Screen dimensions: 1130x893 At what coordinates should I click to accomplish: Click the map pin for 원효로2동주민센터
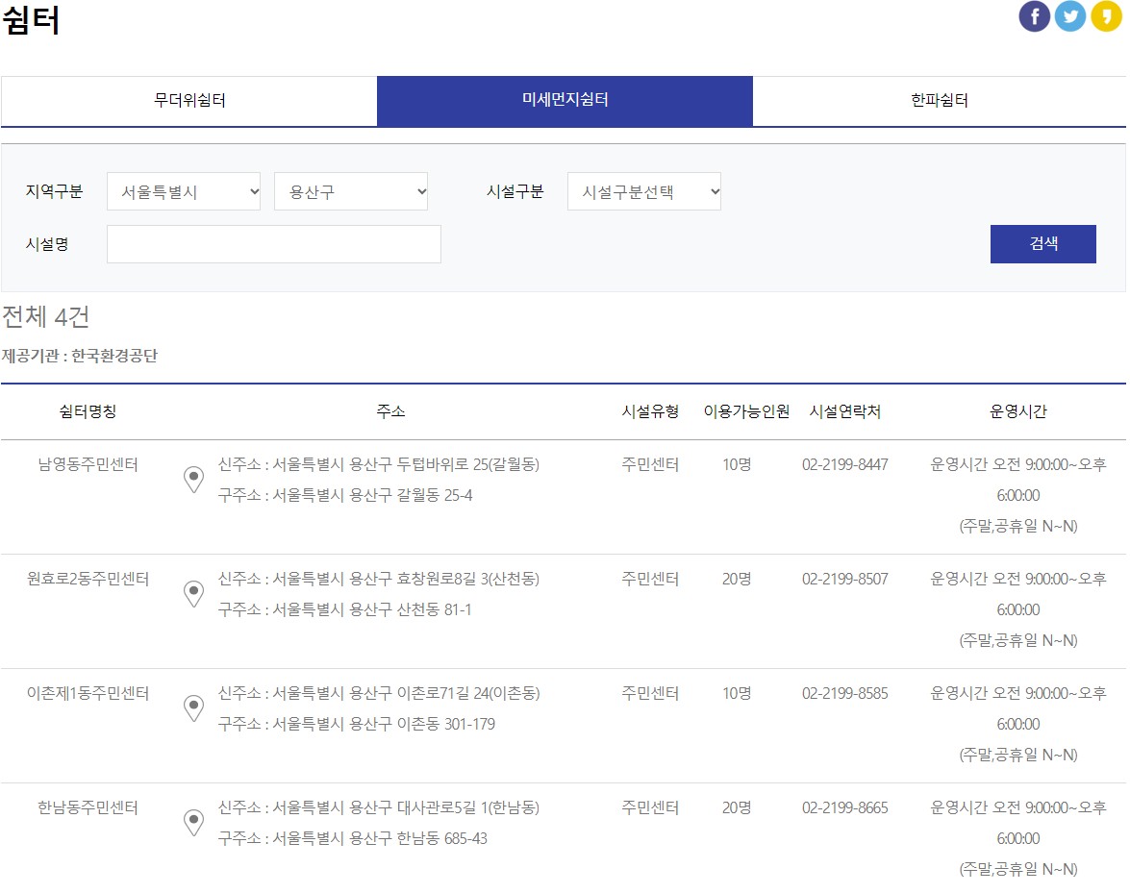tap(194, 593)
